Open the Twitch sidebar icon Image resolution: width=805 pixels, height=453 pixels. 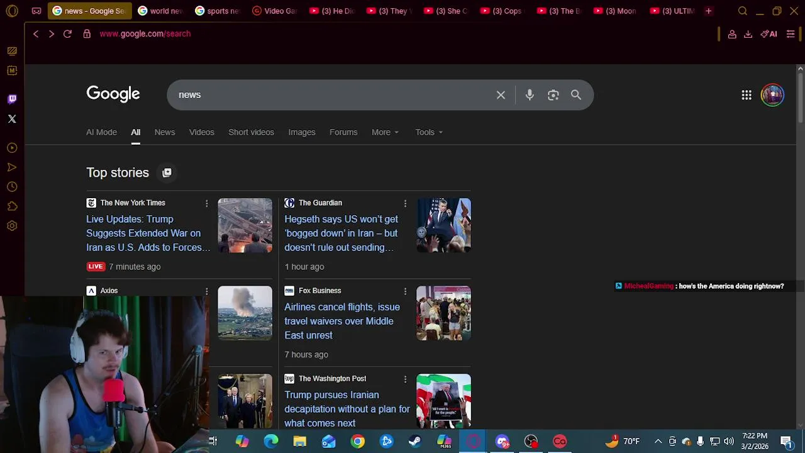point(12,99)
